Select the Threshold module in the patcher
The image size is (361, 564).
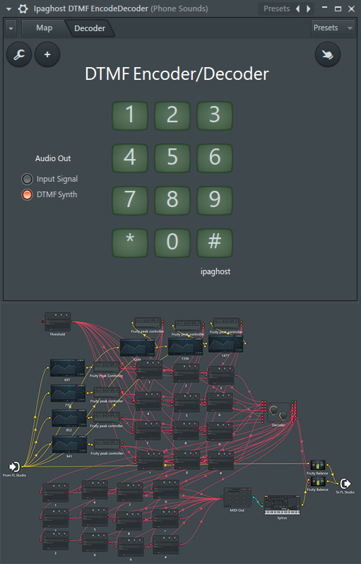(x=57, y=322)
